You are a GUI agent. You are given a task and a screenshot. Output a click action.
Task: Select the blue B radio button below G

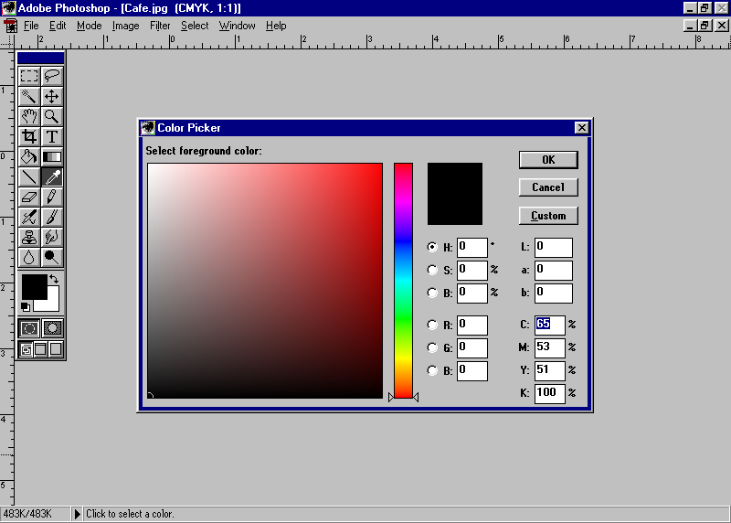tap(432, 370)
